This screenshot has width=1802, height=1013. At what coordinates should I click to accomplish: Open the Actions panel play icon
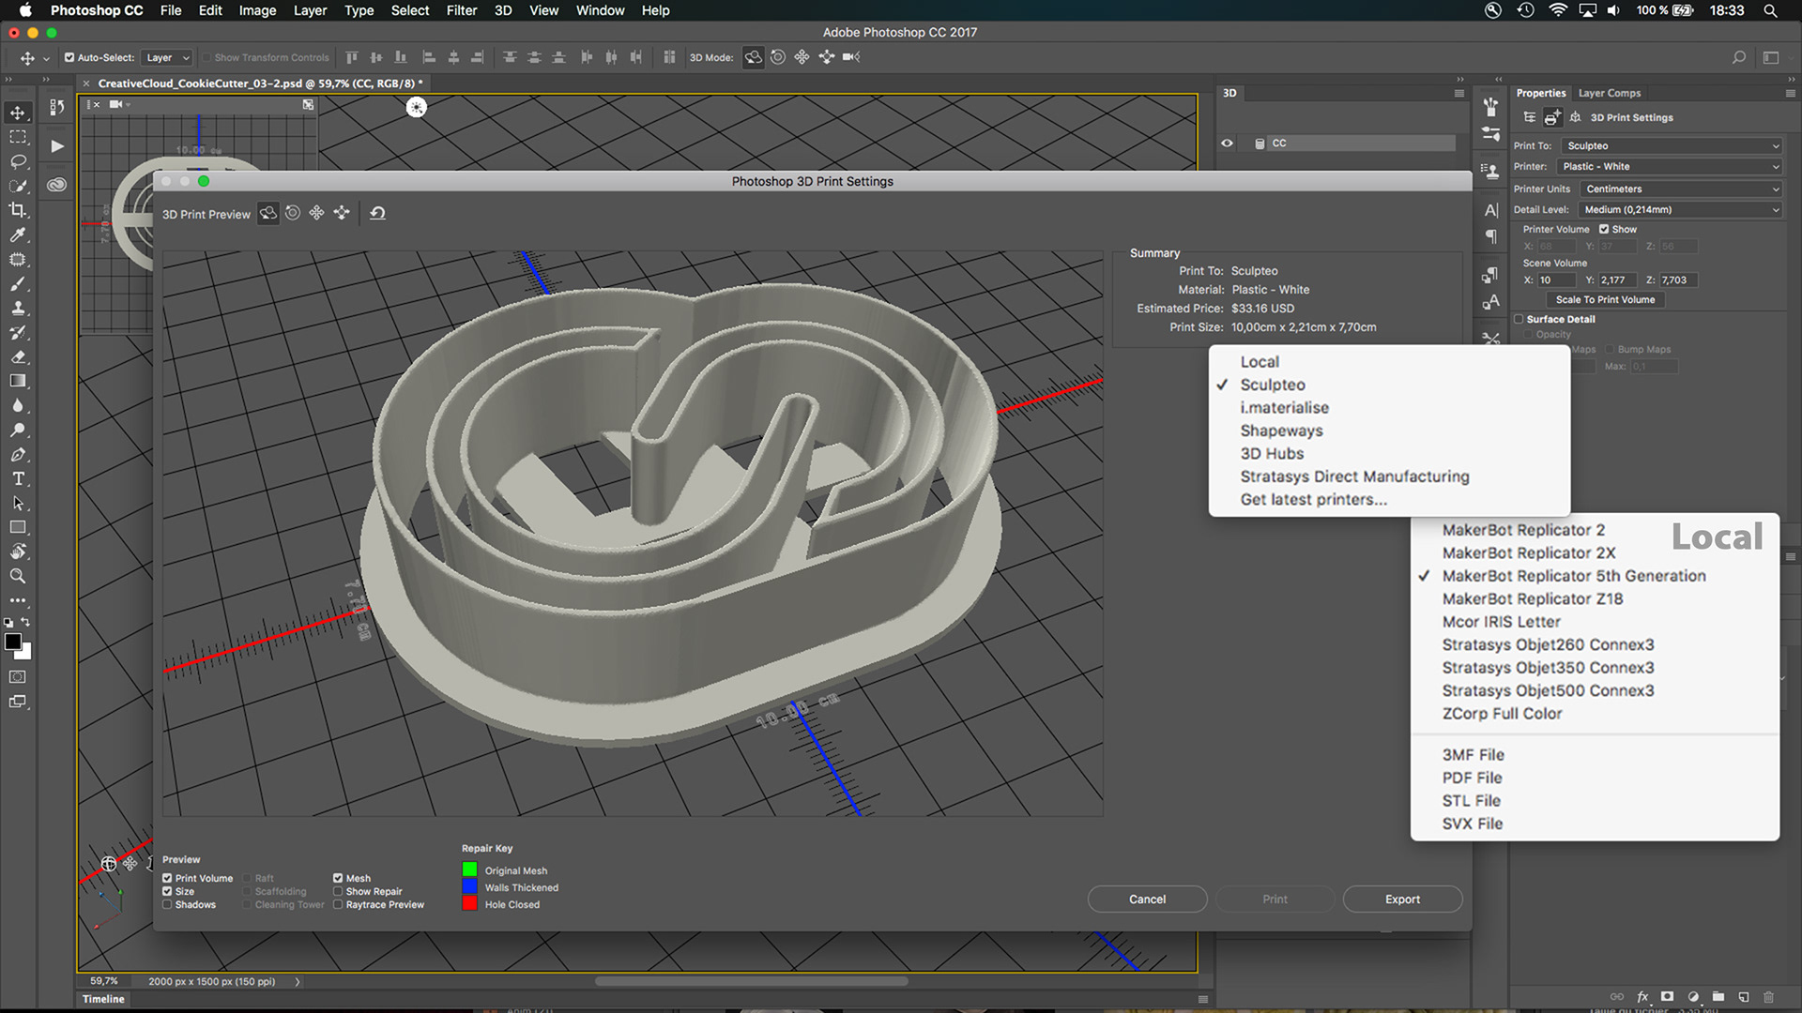coord(57,146)
